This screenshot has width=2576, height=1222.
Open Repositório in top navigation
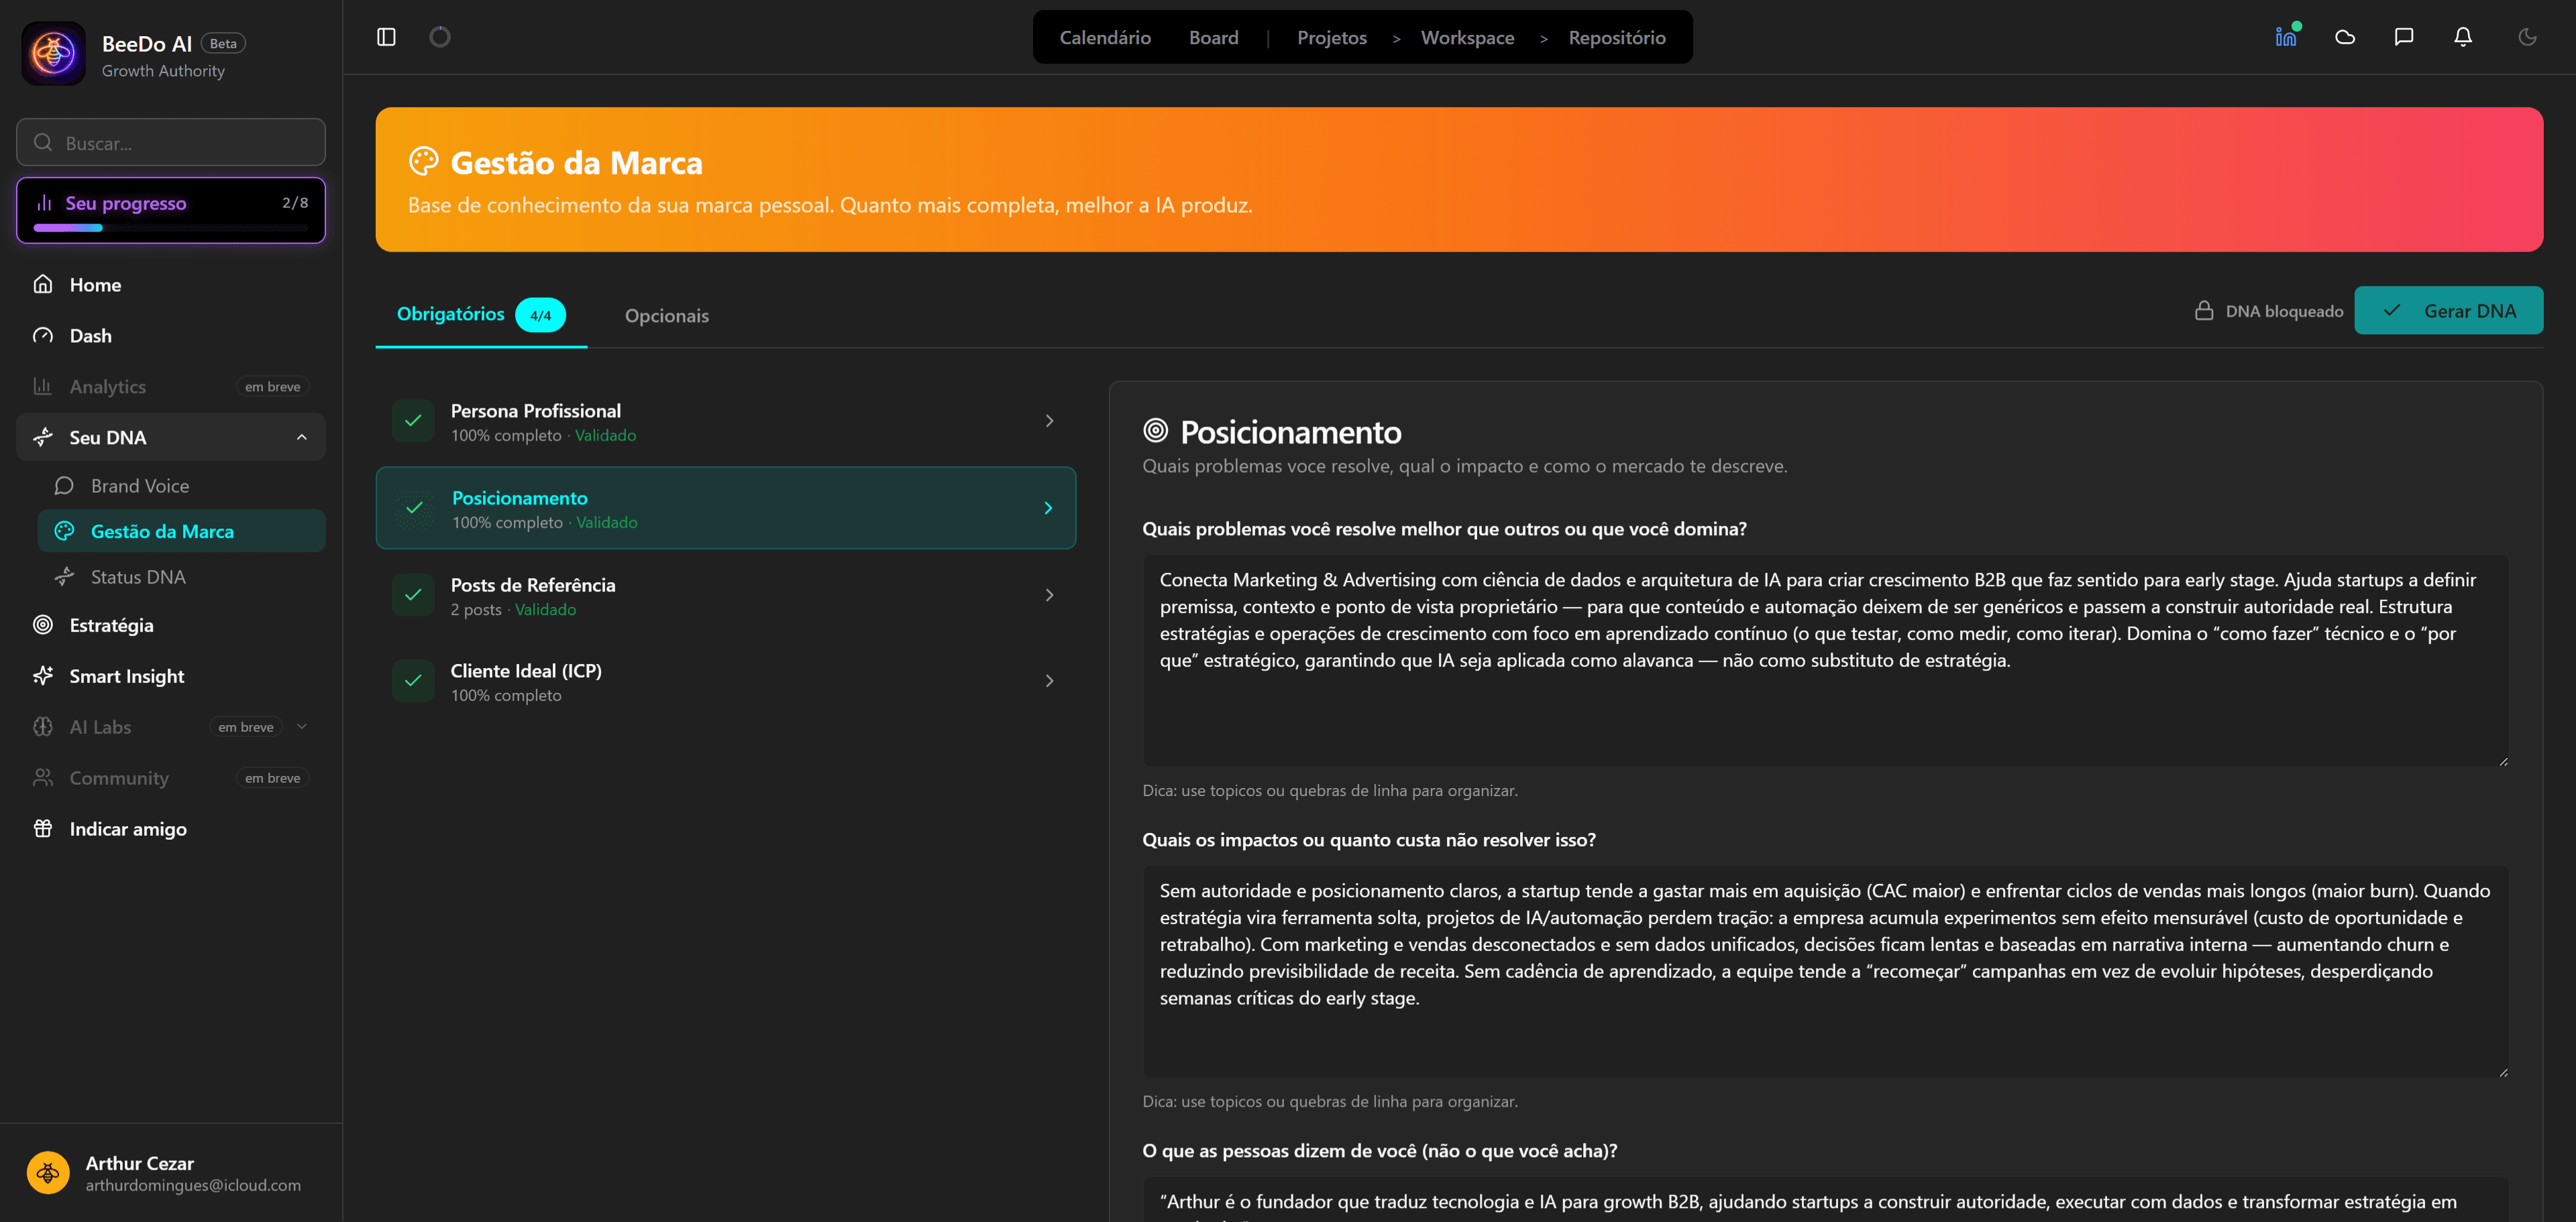coord(1617,37)
